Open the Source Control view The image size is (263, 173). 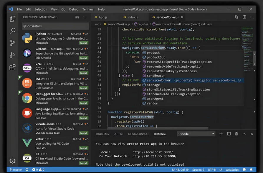pos(12,43)
